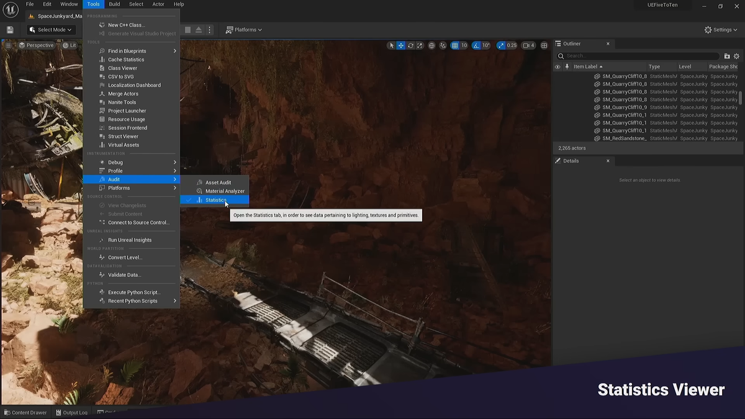Choose the Select objects cursor tool
Screen dimensions: 745x419
coord(391,45)
